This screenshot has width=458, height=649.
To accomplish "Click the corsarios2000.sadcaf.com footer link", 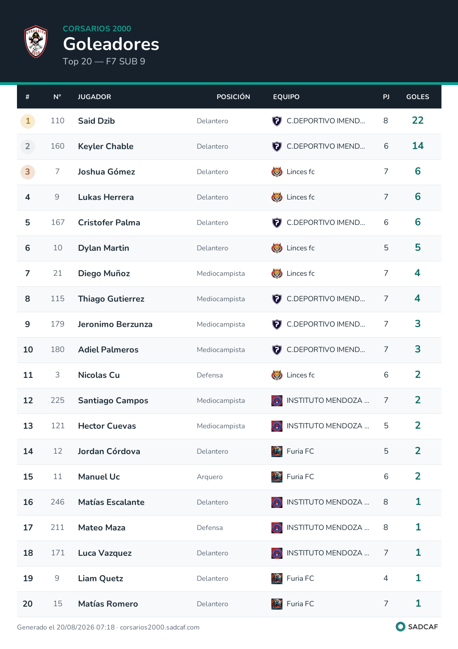I will [159, 627].
